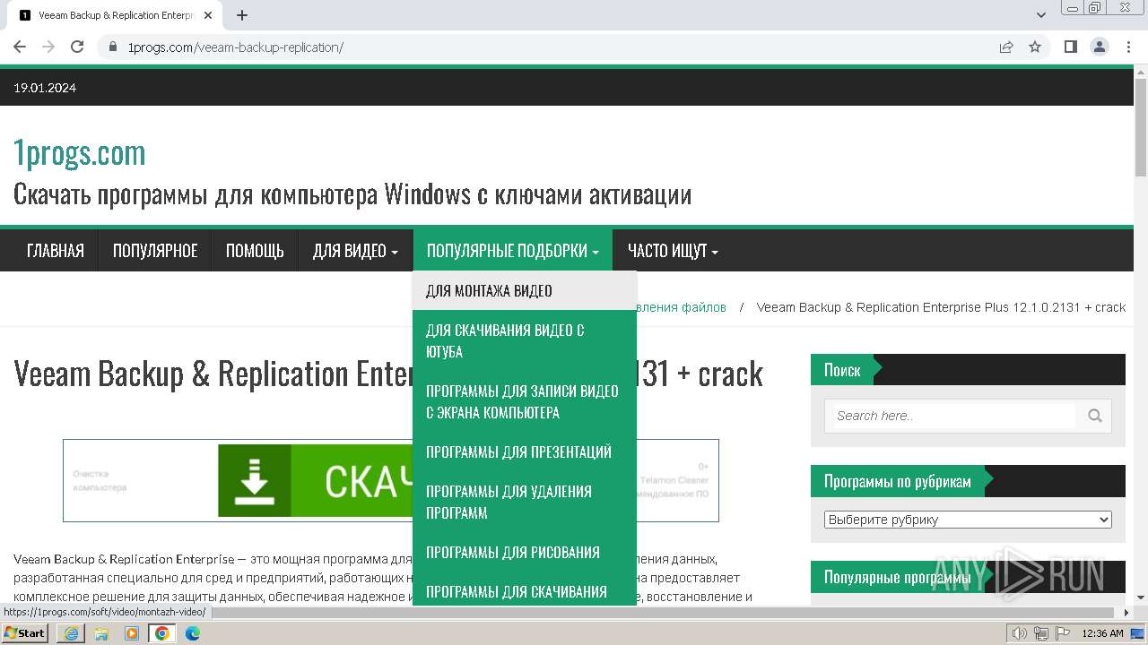Click the address bar URL
The image size is (1148, 645).
(235, 47)
